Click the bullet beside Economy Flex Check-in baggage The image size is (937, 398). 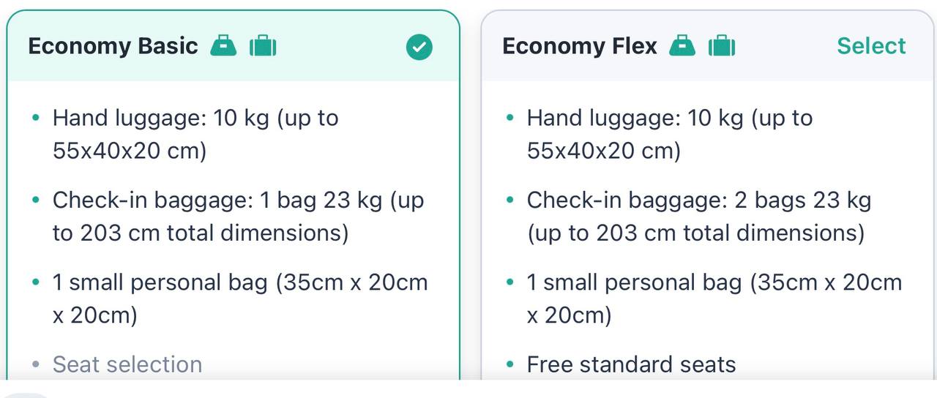(x=510, y=200)
